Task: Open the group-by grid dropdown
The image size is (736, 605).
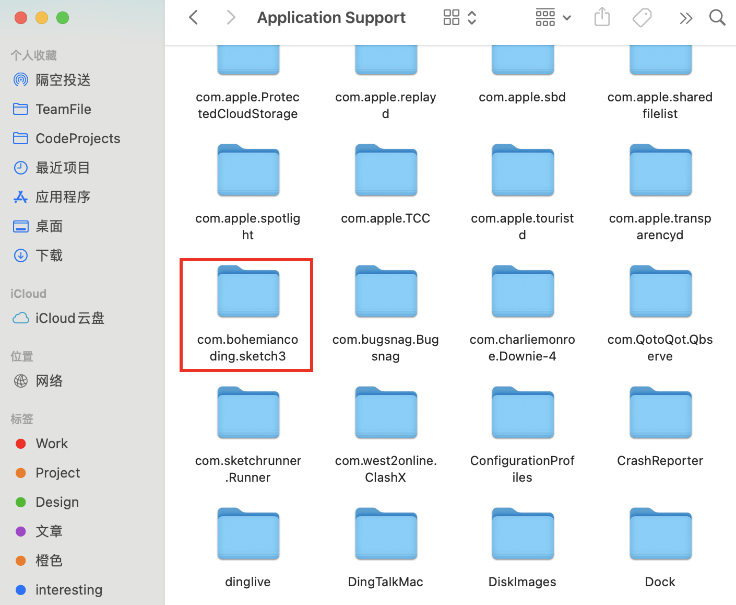Action: coord(553,18)
